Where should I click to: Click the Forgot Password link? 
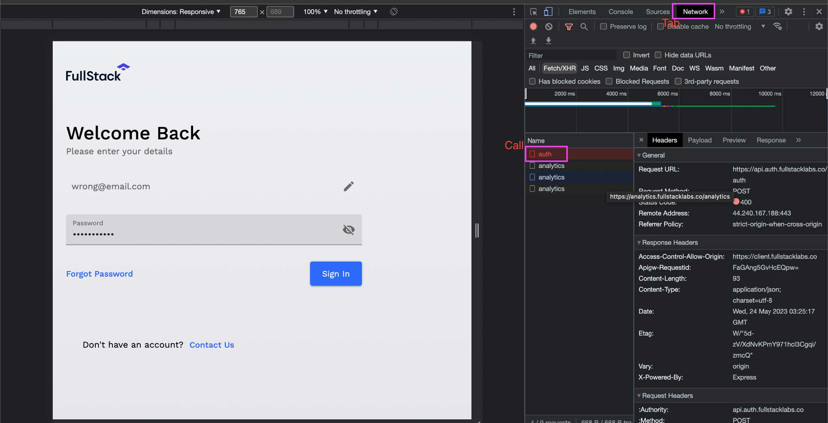(99, 274)
